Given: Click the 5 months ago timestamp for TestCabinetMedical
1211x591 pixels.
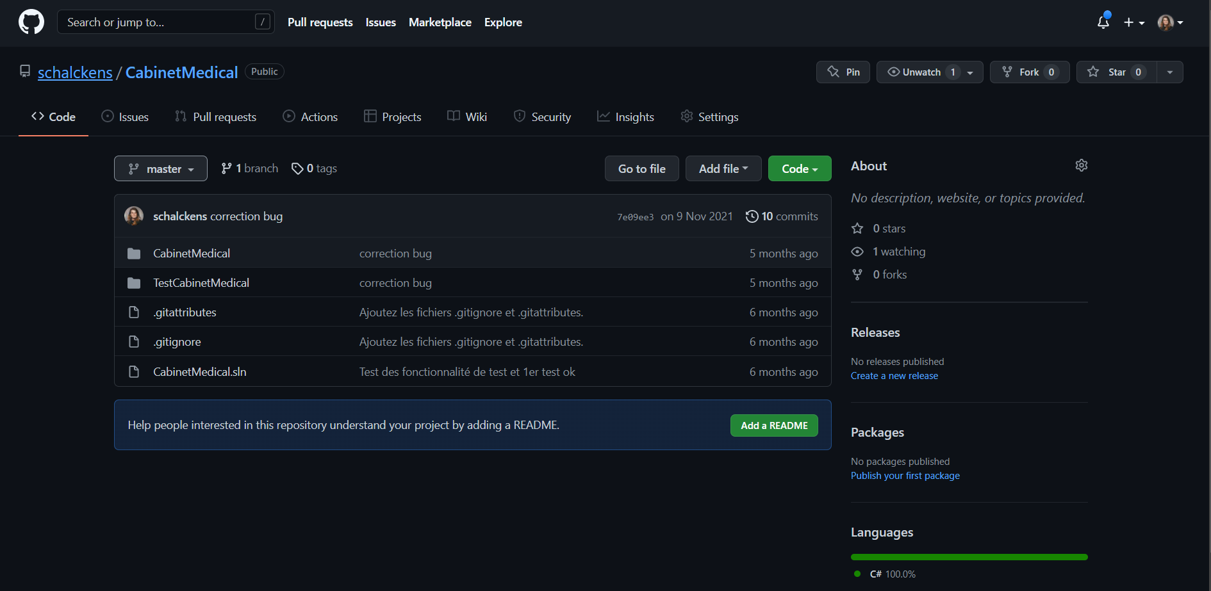Looking at the screenshot, I should pos(784,283).
